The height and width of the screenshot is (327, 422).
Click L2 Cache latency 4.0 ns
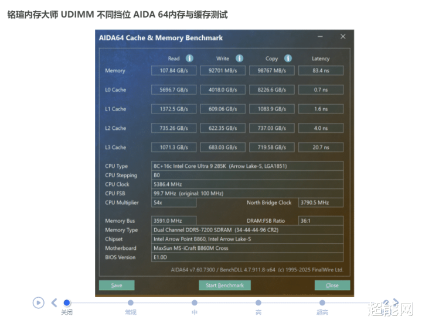point(321,128)
